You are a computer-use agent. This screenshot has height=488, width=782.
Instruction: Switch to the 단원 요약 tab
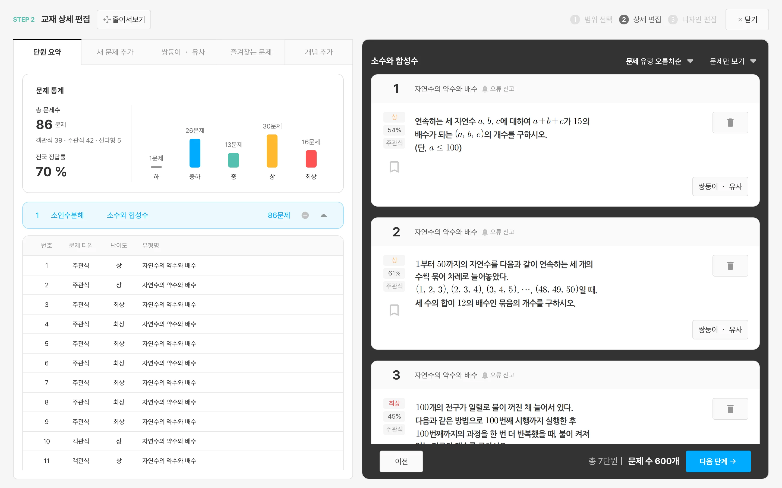[47, 52]
